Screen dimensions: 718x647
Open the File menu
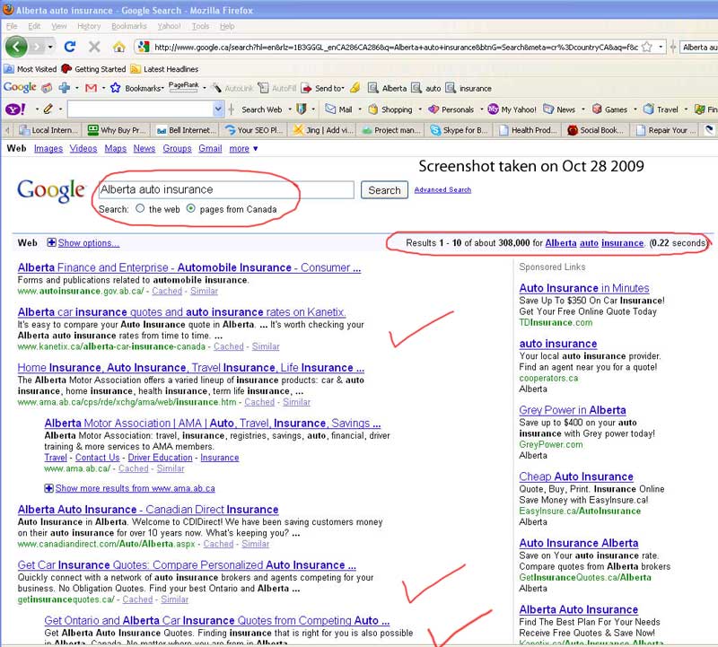12,26
